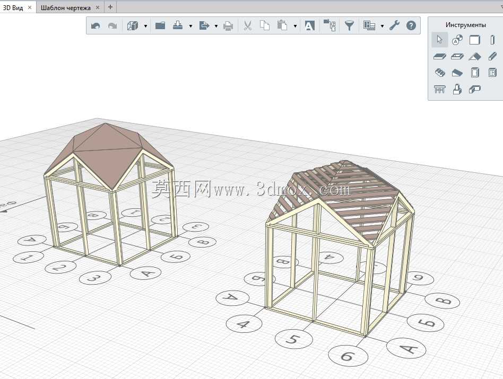The width and height of the screenshot is (503, 379).
Task: Select the ramp tool
Action: pos(457,73)
